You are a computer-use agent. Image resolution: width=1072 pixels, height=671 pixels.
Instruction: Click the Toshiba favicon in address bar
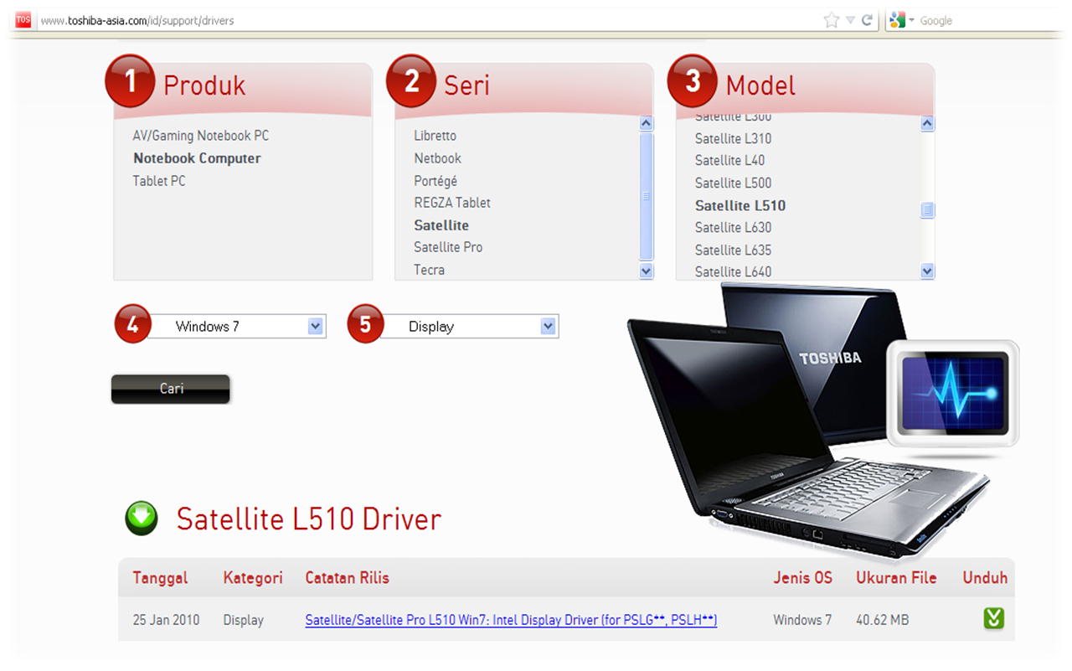coord(23,20)
